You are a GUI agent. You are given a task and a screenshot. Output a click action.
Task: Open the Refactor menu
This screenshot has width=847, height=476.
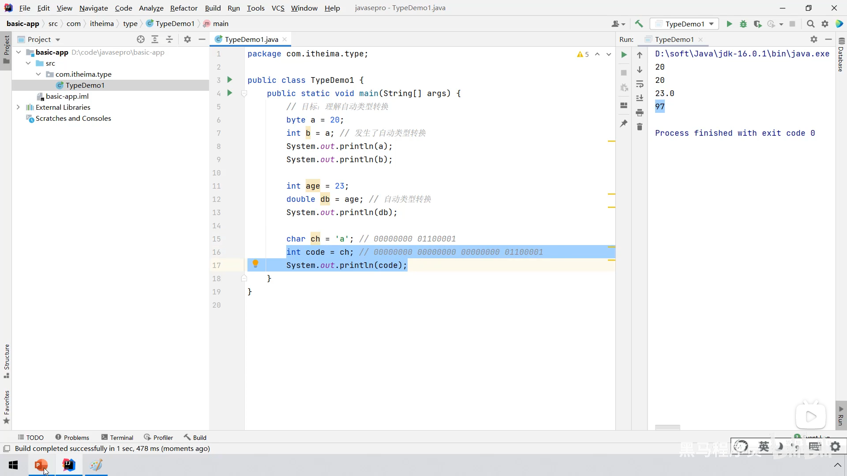pos(184,8)
